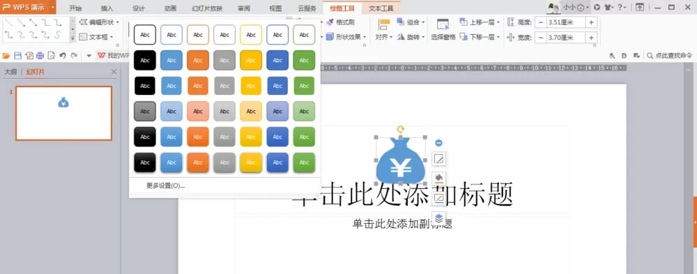Decrease the height (高度) with minus button
Viewport: 697px width, 274px height.
541,23
